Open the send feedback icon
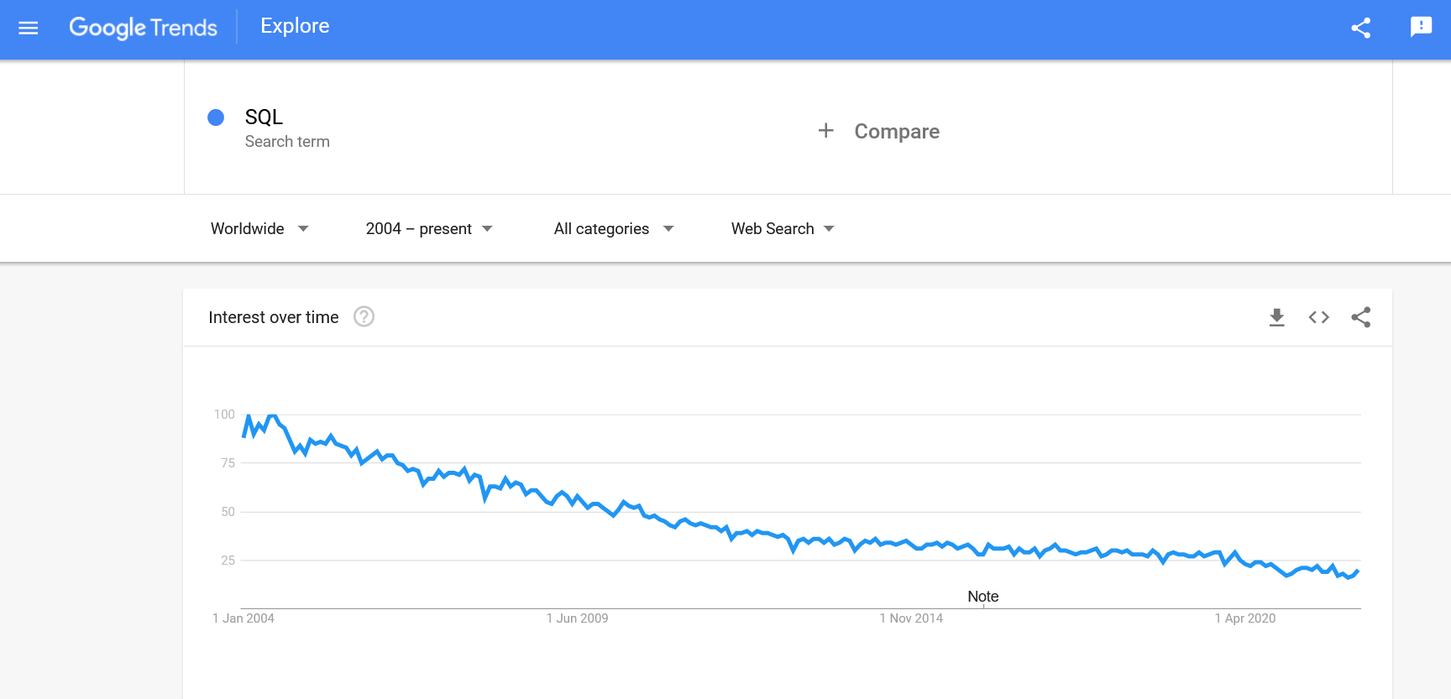This screenshot has height=699, width=1451. pos(1420,28)
